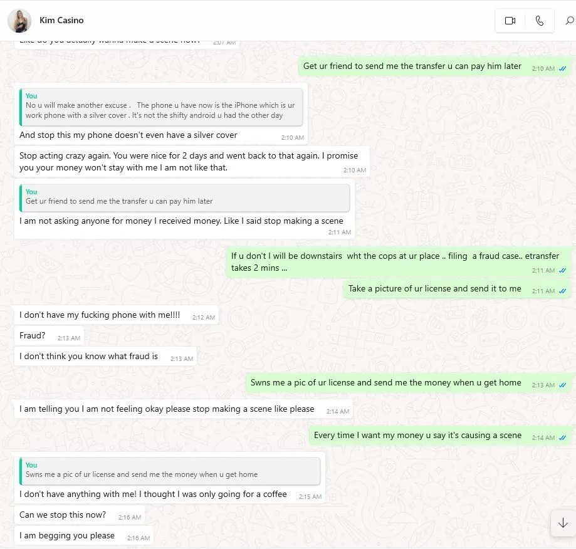
Task: Click message 'I don't think you know what fraud is'
Action: [x=105, y=357]
